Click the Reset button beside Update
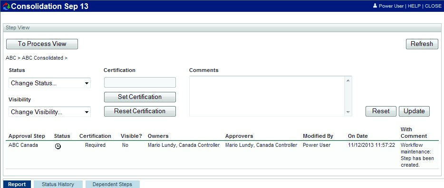This screenshot has width=444, height=188. point(381,111)
